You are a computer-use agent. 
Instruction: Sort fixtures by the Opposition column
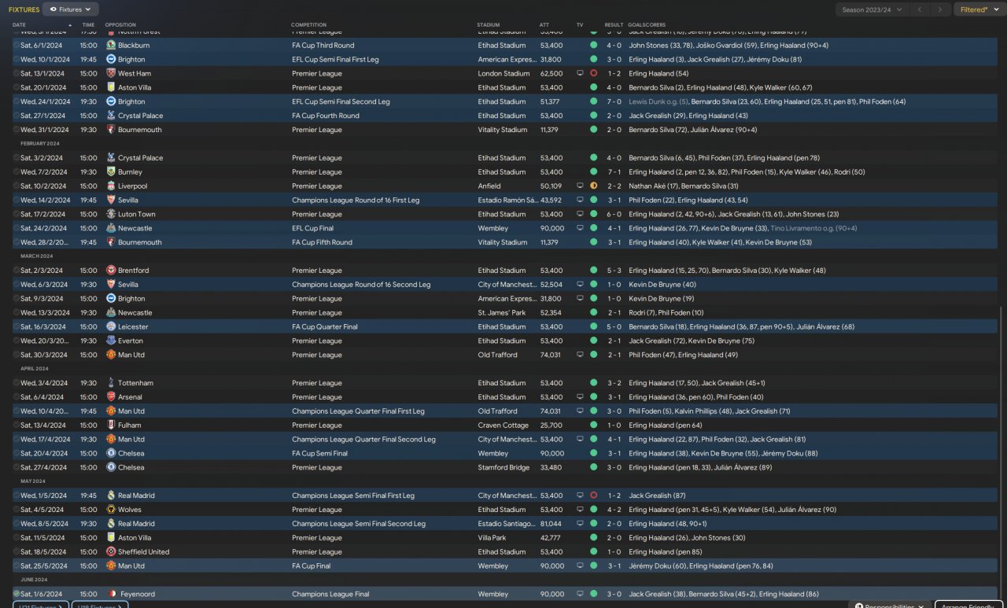point(120,25)
